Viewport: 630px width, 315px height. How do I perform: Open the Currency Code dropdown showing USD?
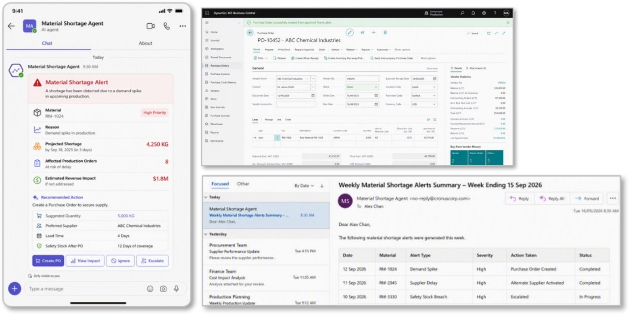[x=424, y=104]
